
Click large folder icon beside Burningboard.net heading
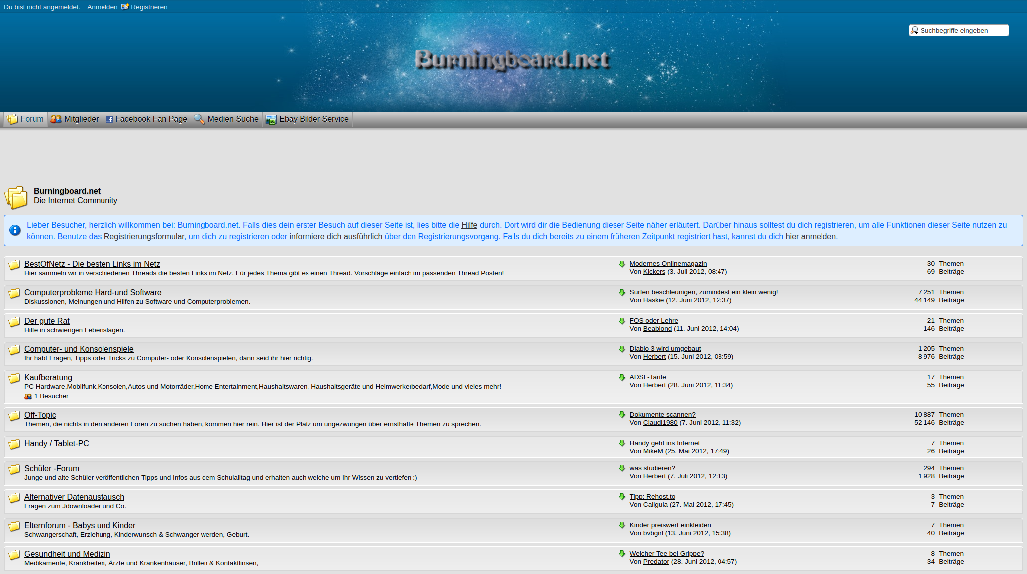coord(16,197)
